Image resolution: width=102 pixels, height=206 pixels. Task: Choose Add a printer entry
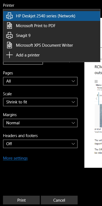(x=52, y=55)
